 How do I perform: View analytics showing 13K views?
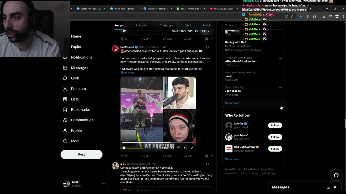click(188, 156)
